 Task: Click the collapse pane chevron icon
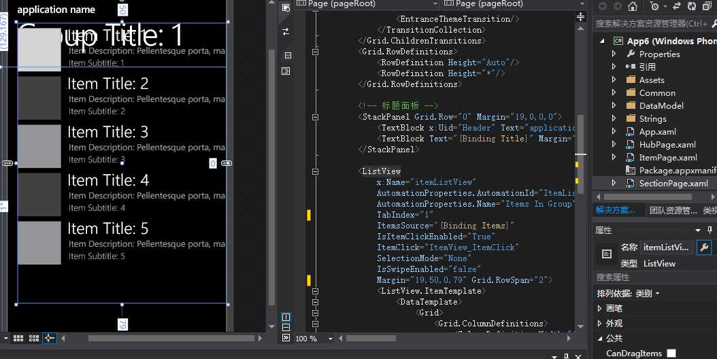point(286,338)
